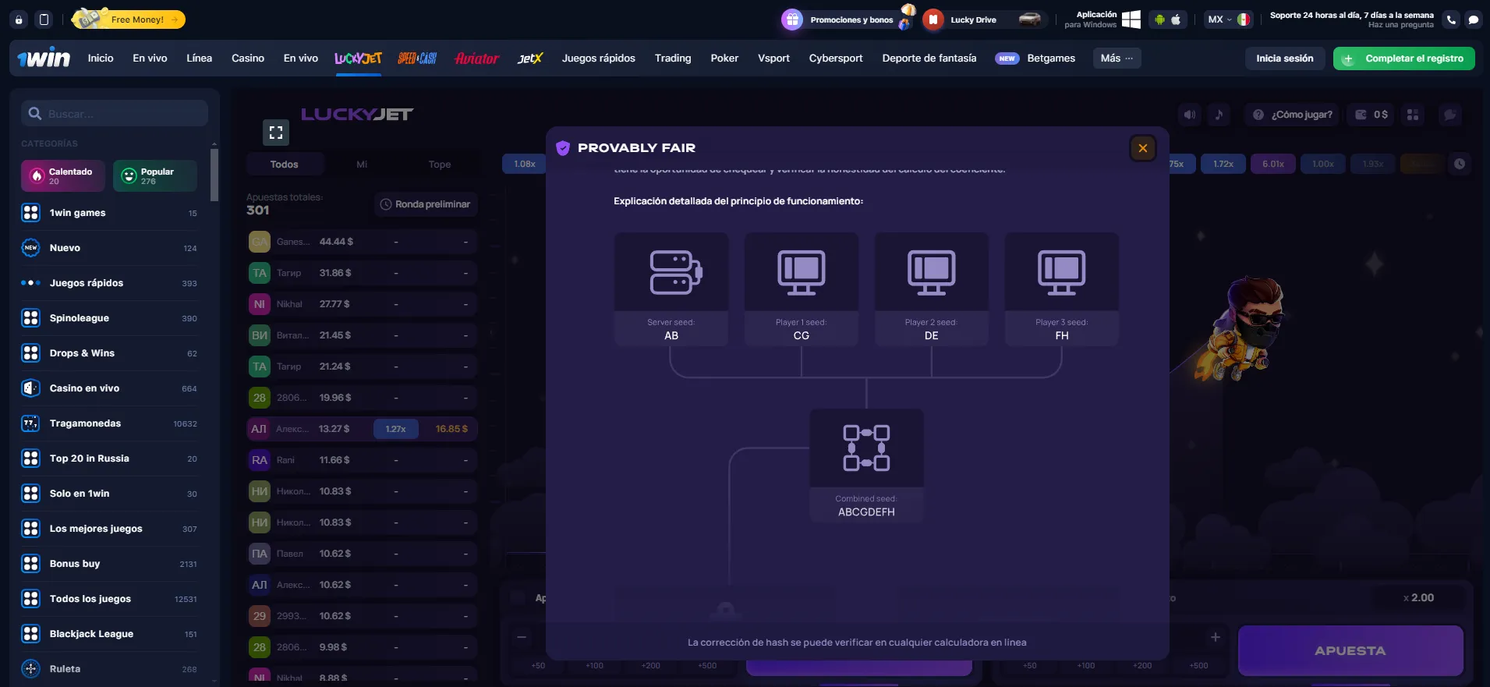Expand the Más navigation menu

pyautogui.click(x=1117, y=58)
